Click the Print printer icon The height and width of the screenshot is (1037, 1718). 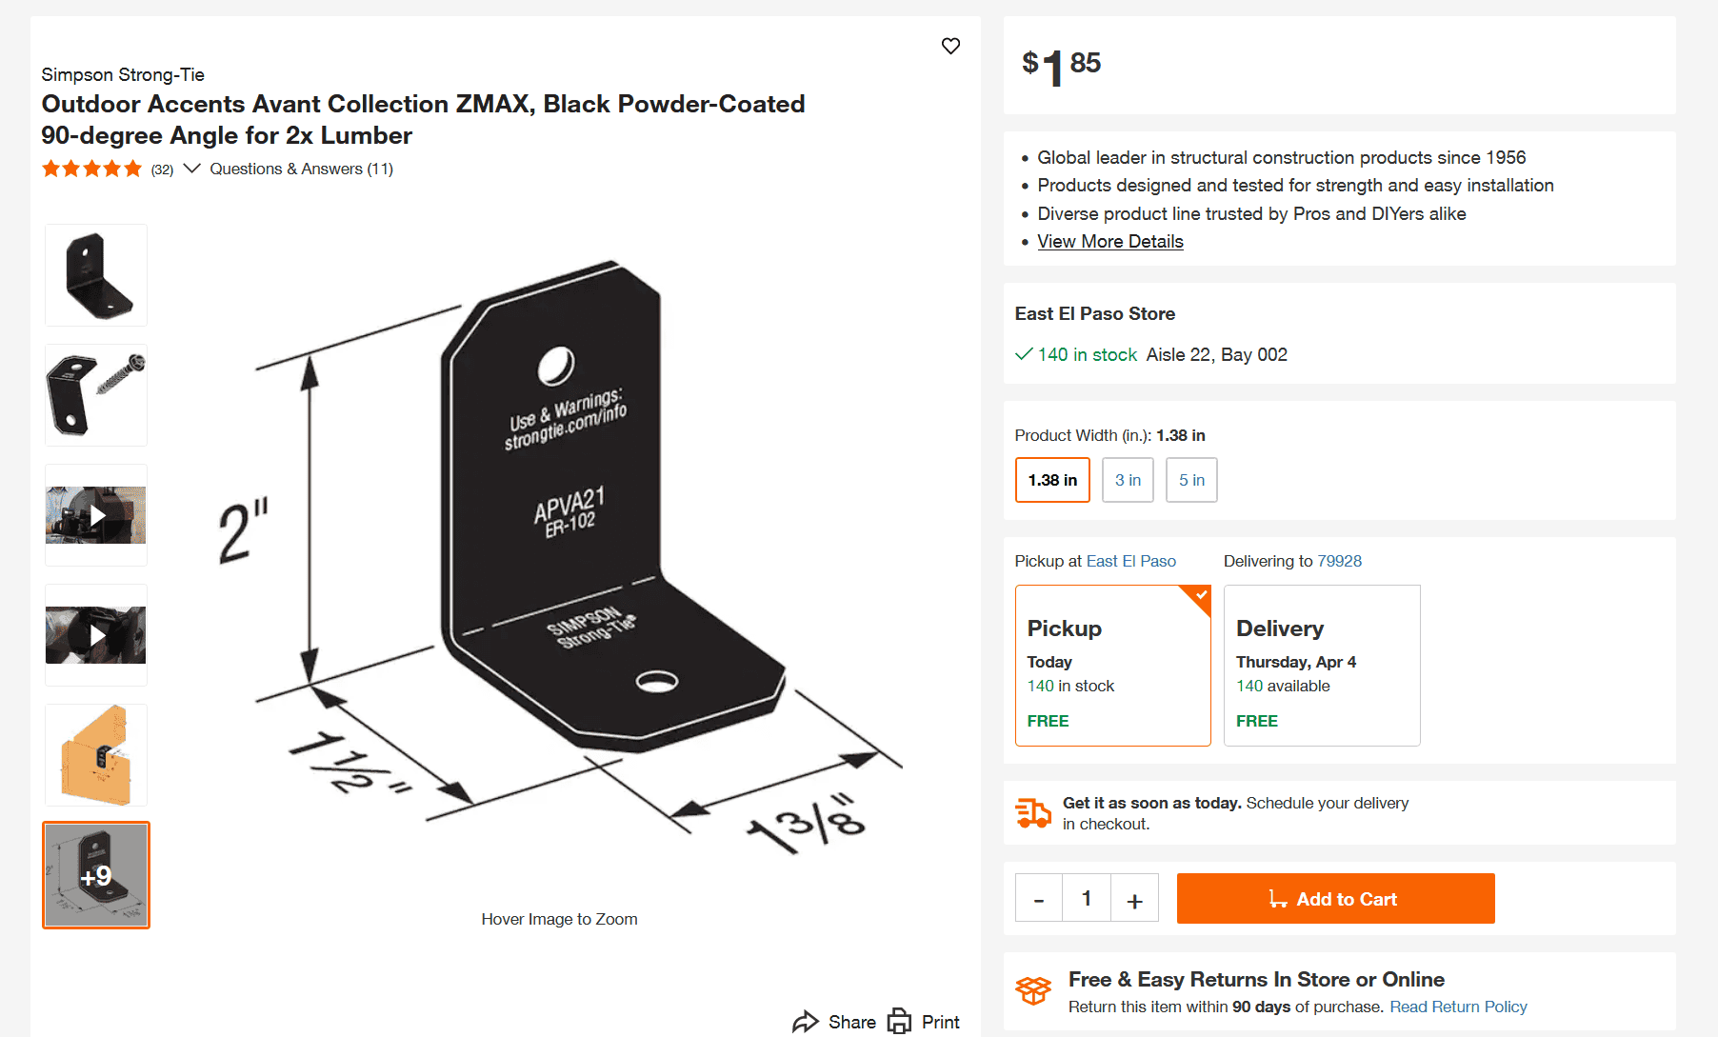coord(899,1022)
